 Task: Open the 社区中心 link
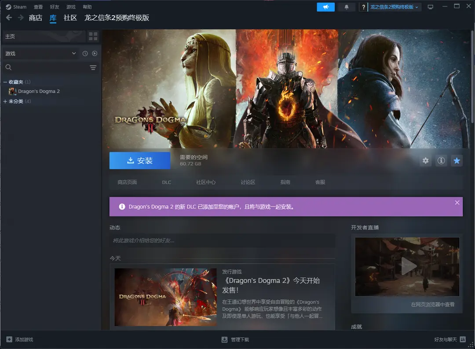click(206, 182)
